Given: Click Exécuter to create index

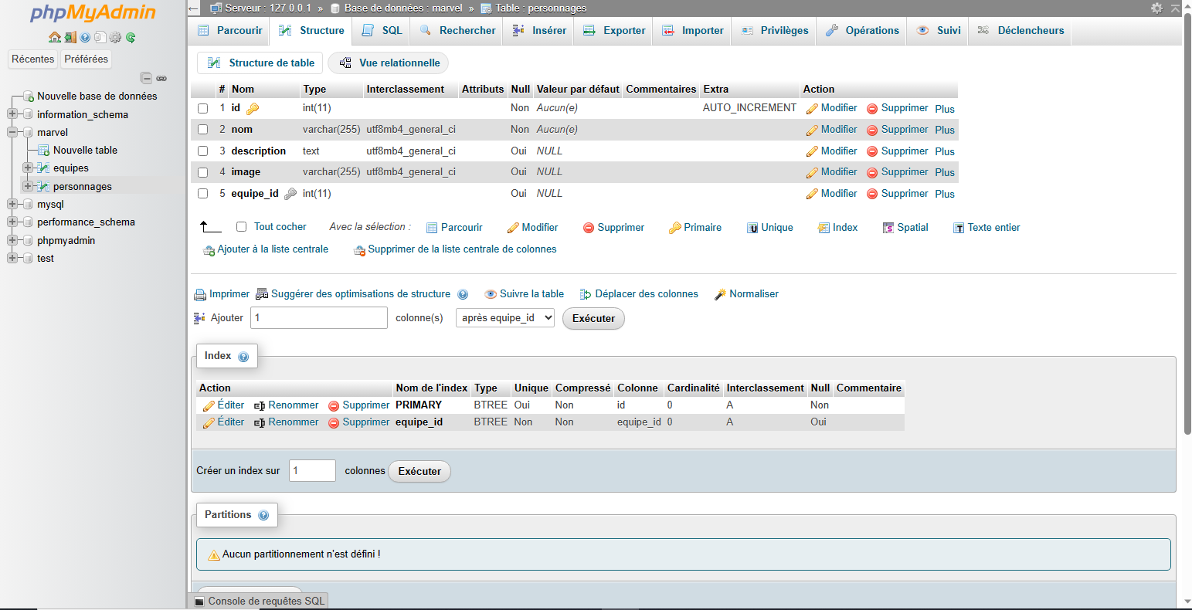Looking at the screenshot, I should 419,471.
